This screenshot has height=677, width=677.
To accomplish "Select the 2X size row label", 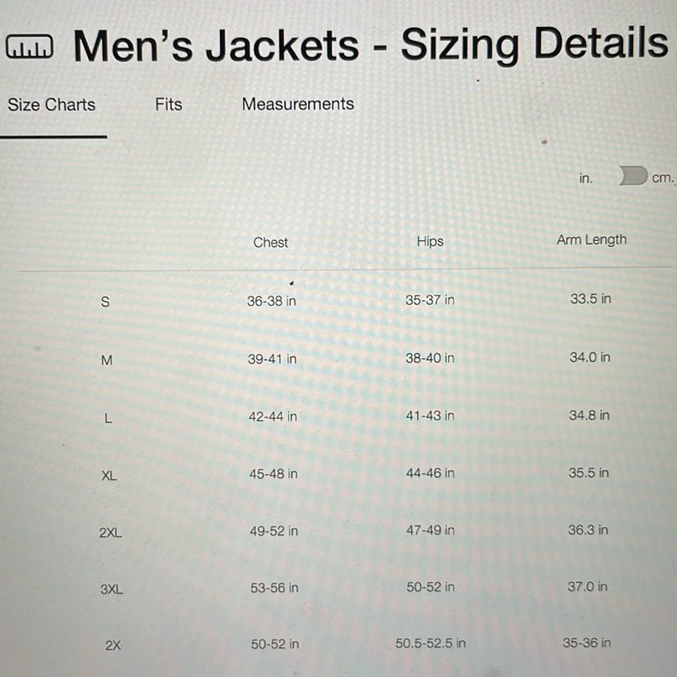I will (113, 645).
